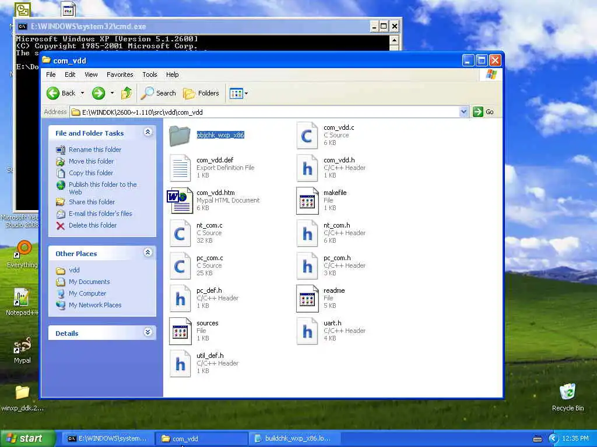Select the com_vdd.h header icon
Image resolution: width=597 pixels, height=447 pixels.
[307, 168]
